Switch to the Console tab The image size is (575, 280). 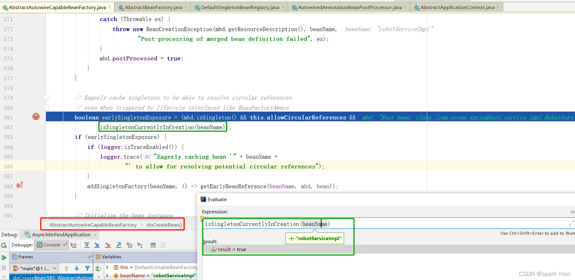tap(52, 245)
